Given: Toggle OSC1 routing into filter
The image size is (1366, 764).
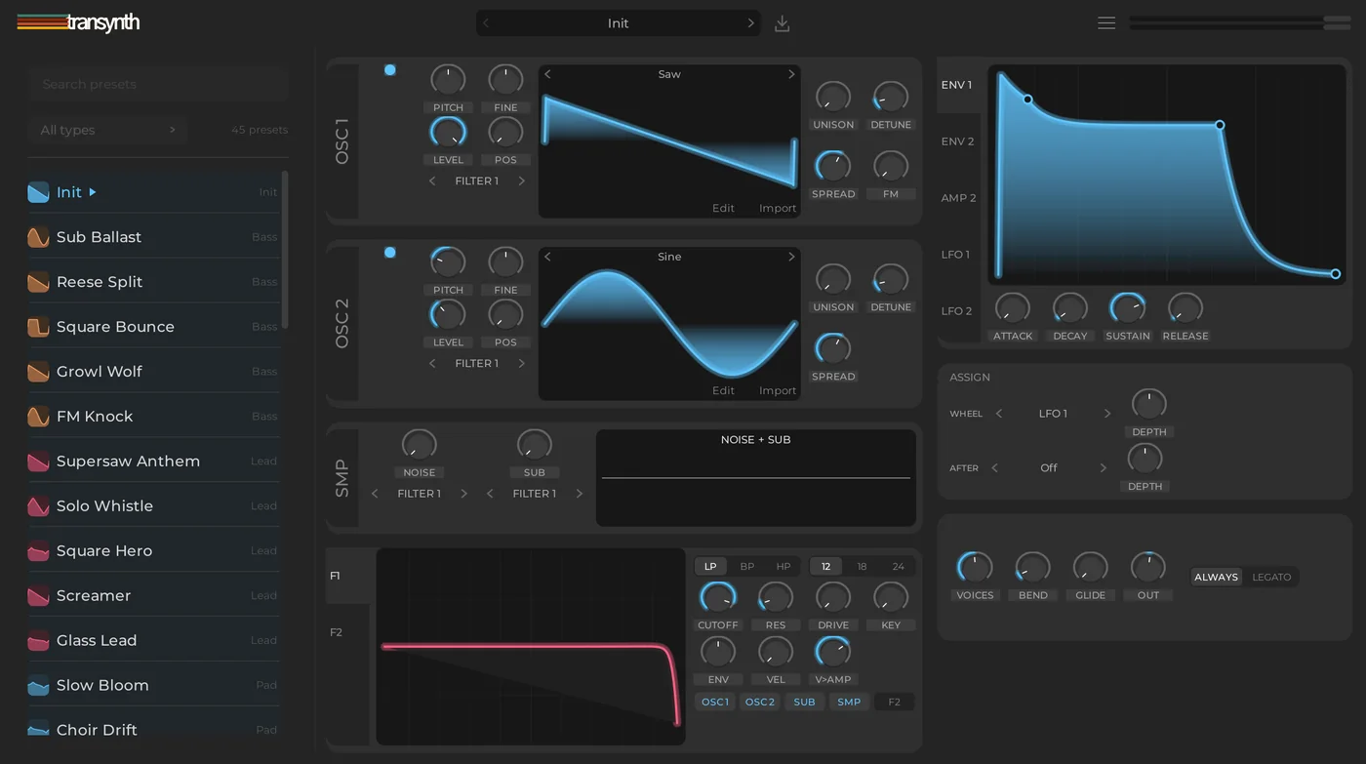Looking at the screenshot, I should tap(715, 702).
